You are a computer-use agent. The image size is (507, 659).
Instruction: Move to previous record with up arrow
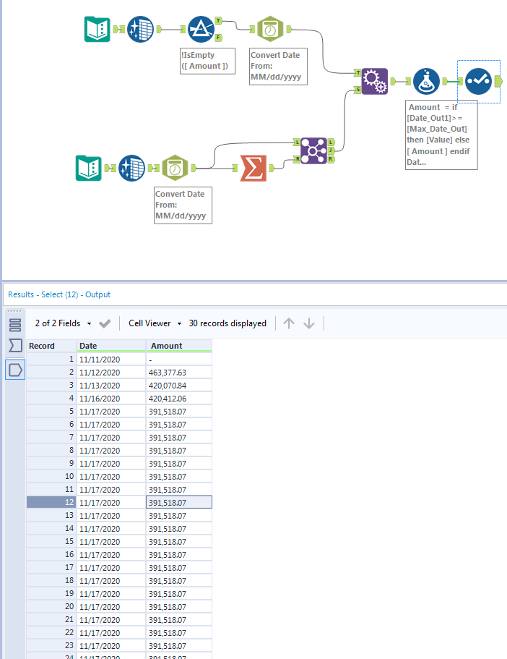pos(289,323)
